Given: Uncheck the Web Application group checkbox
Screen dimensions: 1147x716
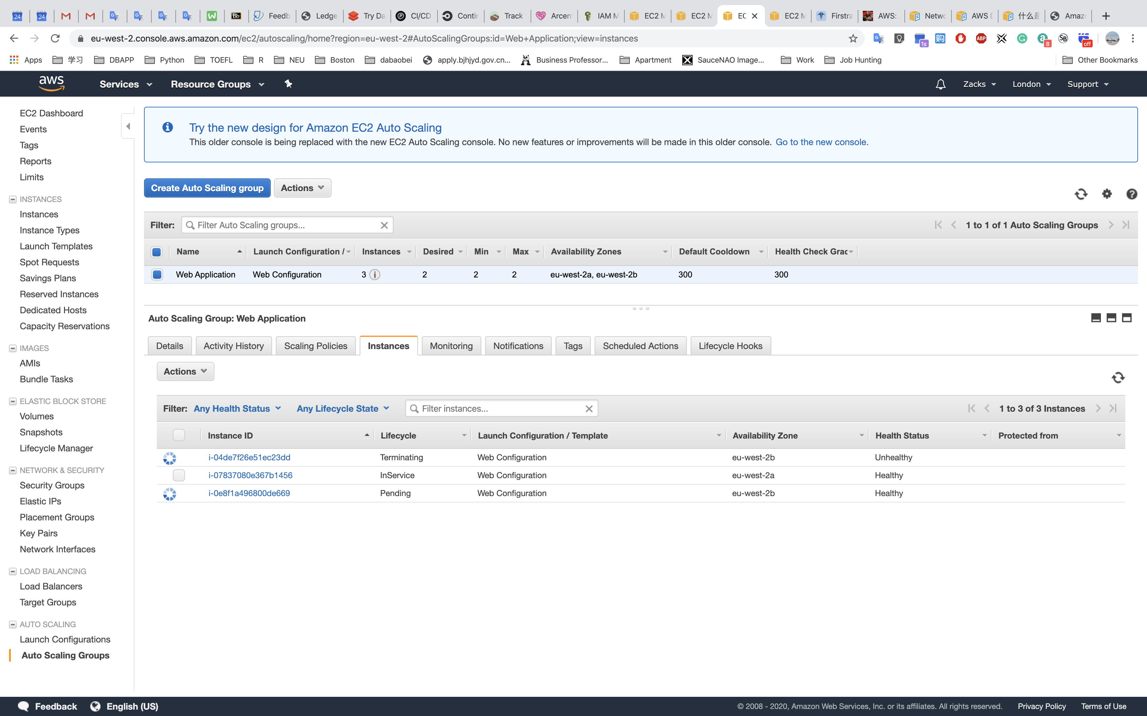Looking at the screenshot, I should click(x=157, y=275).
